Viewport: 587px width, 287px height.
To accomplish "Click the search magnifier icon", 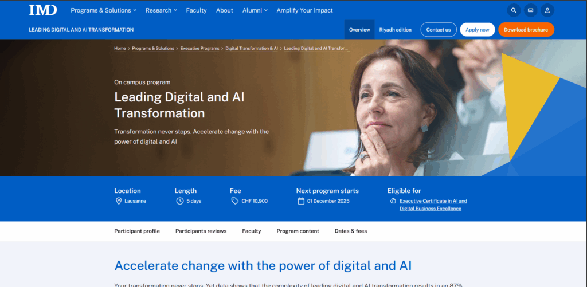I will click(x=514, y=10).
